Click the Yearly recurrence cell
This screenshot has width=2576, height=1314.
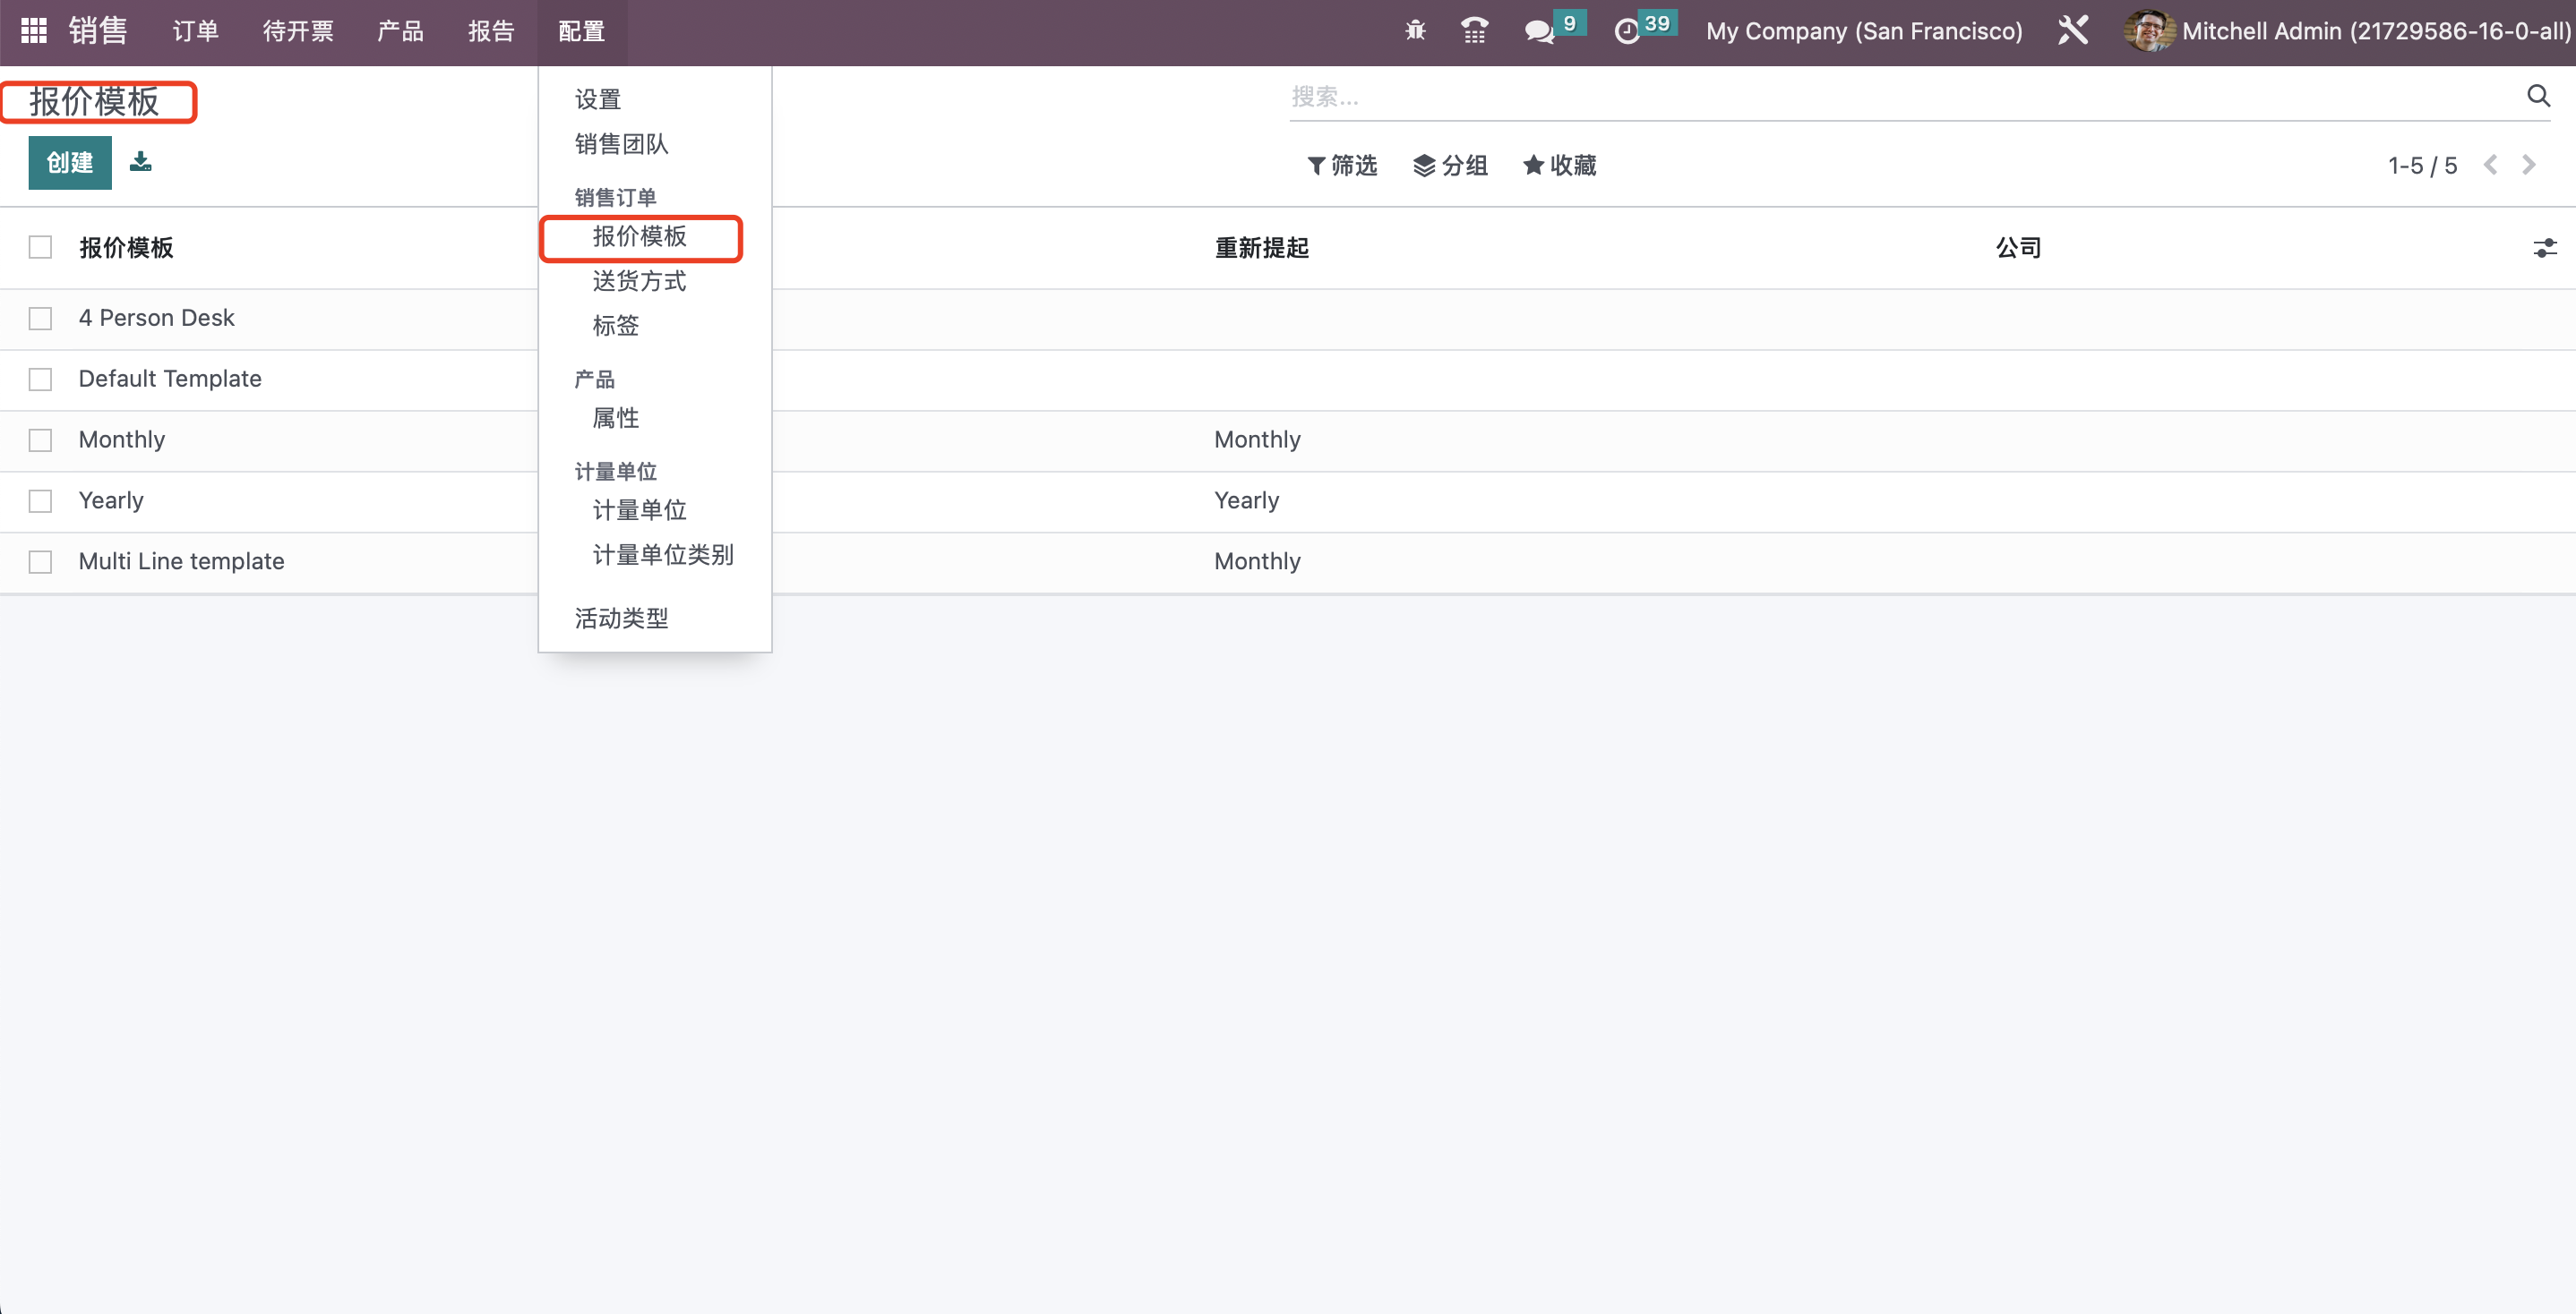pyautogui.click(x=1246, y=500)
